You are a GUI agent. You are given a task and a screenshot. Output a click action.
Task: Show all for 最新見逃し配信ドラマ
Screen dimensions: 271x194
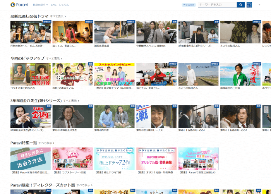[x=58, y=16]
